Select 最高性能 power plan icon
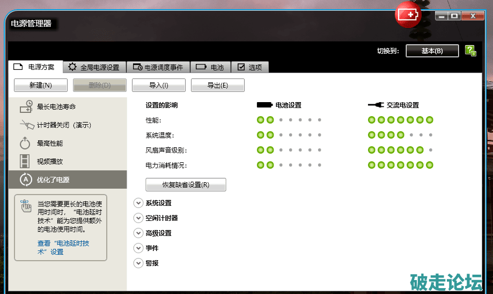This screenshot has width=493, height=294. coord(25,144)
